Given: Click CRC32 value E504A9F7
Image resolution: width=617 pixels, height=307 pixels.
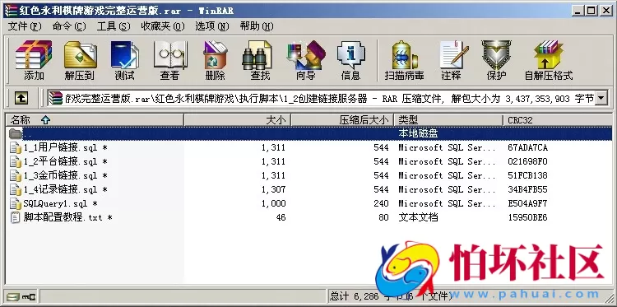Looking at the screenshot, I should click(x=527, y=203).
